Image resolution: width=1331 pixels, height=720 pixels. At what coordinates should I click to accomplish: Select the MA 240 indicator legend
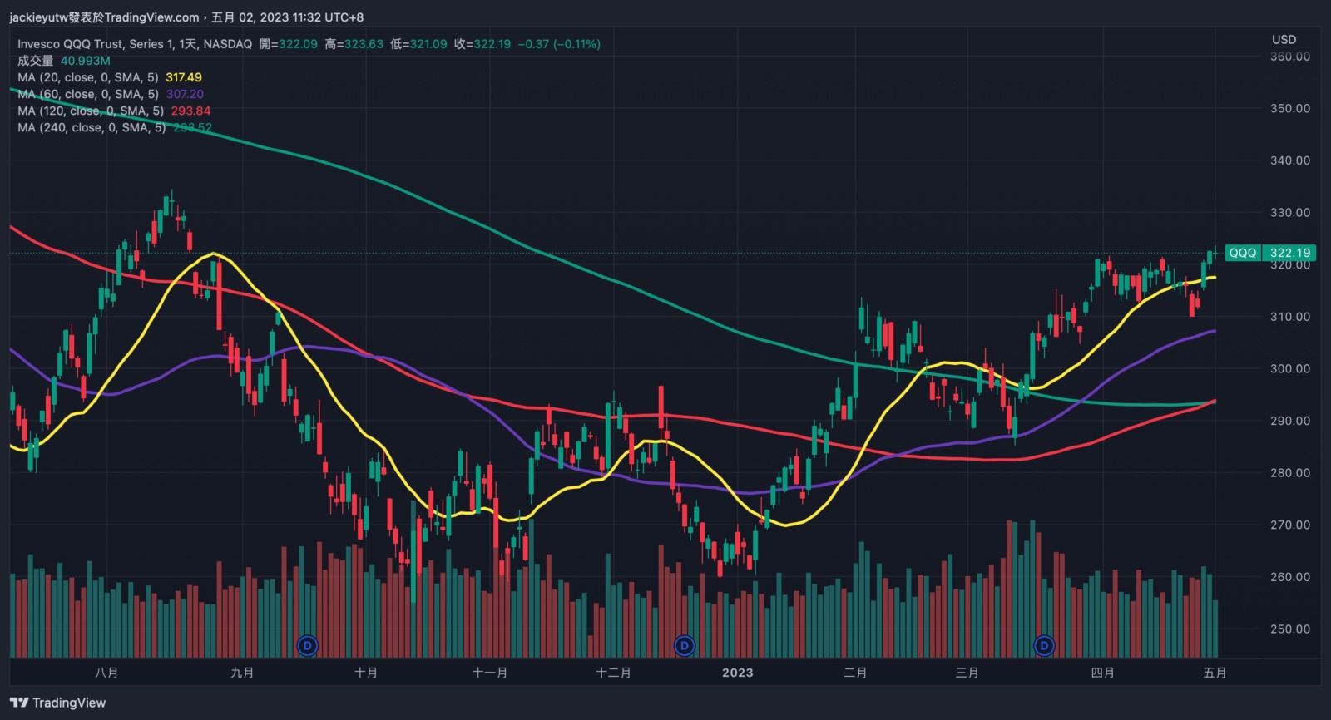coord(92,127)
